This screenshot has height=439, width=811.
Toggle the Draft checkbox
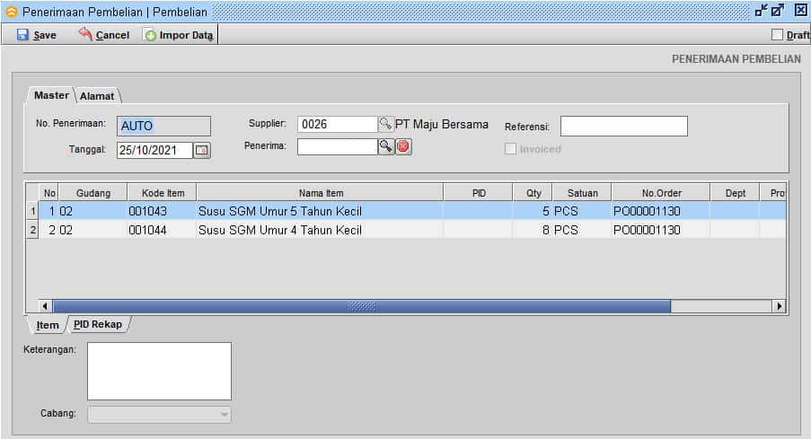[x=778, y=35]
